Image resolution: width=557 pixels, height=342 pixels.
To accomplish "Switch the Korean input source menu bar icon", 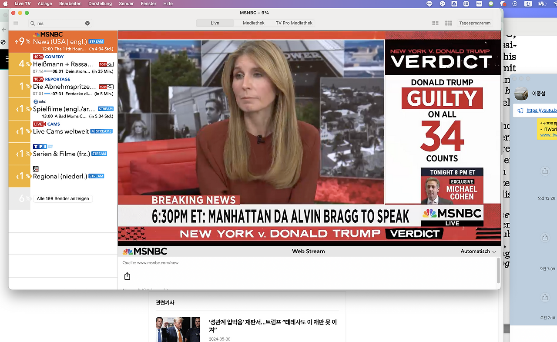I will coord(528,3).
